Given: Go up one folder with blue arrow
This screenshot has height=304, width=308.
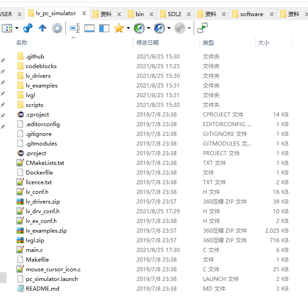Looking at the screenshot, I should 42,28.
